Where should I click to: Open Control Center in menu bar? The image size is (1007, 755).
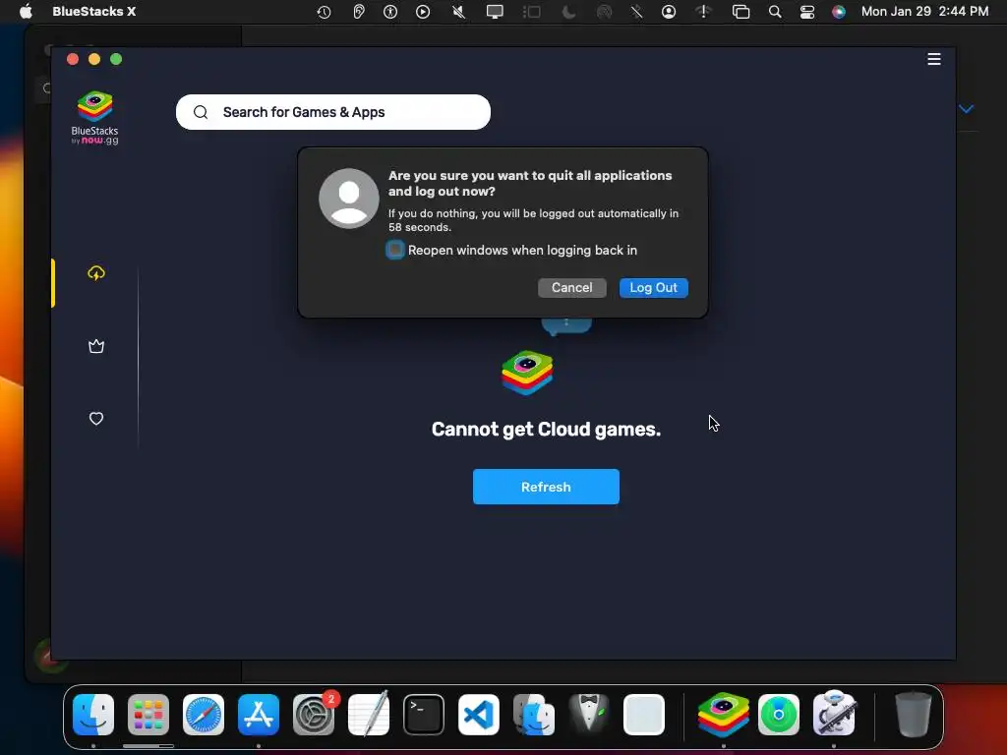point(807,12)
